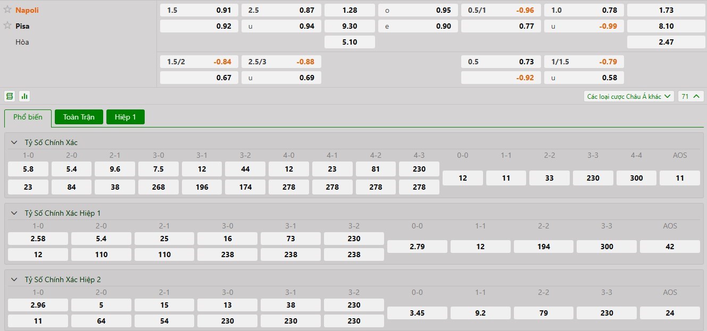
Task: Open the bar chart statistics icon
Action: point(24,96)
